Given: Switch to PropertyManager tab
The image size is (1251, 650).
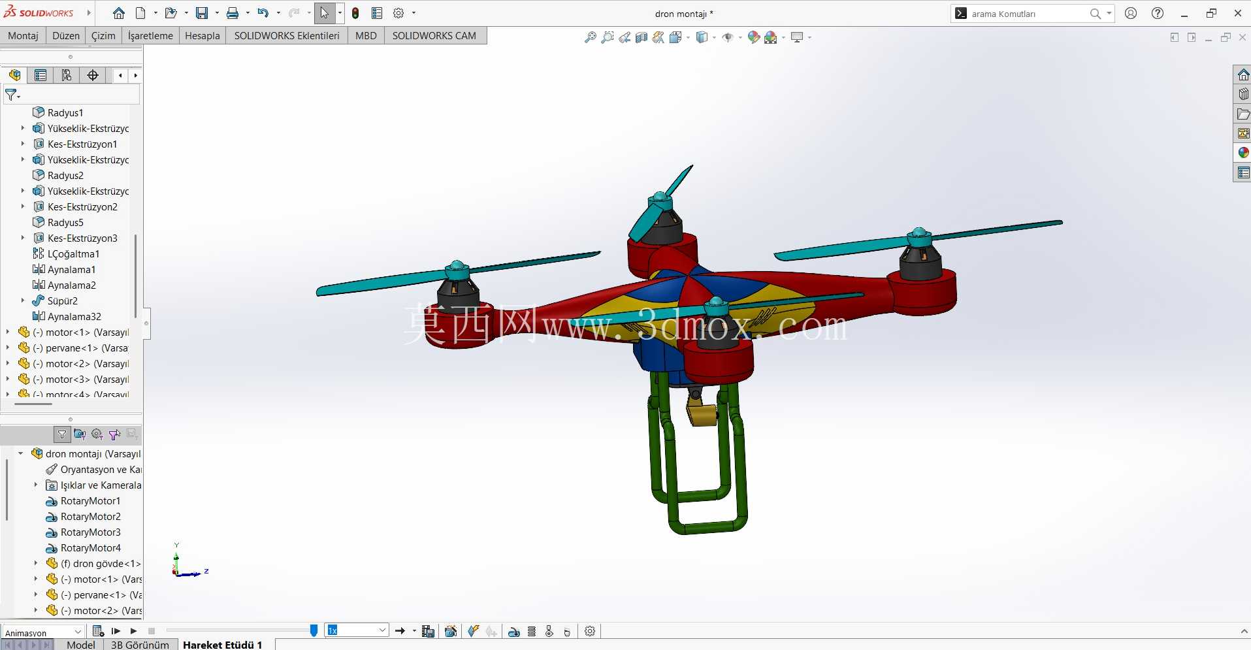Looking at the screenshot, I should [41, 75].
